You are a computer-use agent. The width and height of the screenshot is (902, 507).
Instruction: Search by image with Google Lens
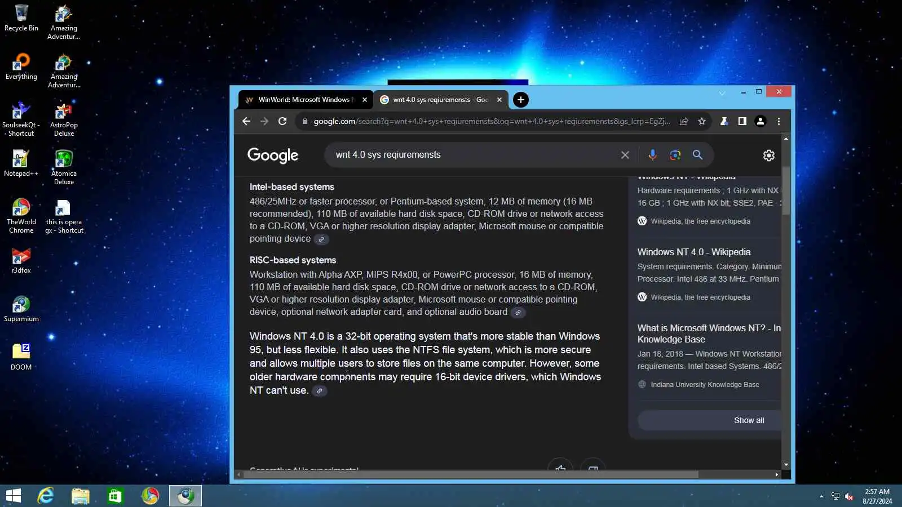(x=675, y=155)
